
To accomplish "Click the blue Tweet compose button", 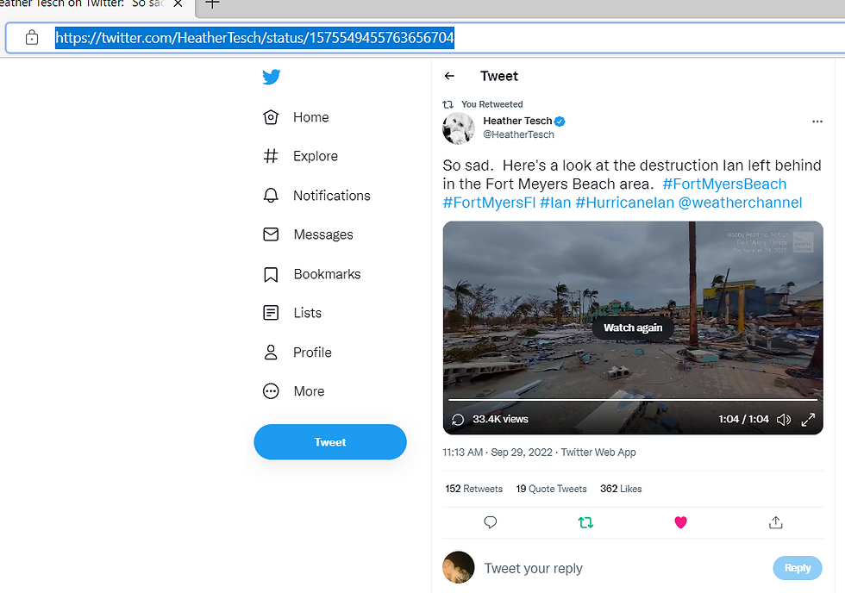I will click(329, 442).
